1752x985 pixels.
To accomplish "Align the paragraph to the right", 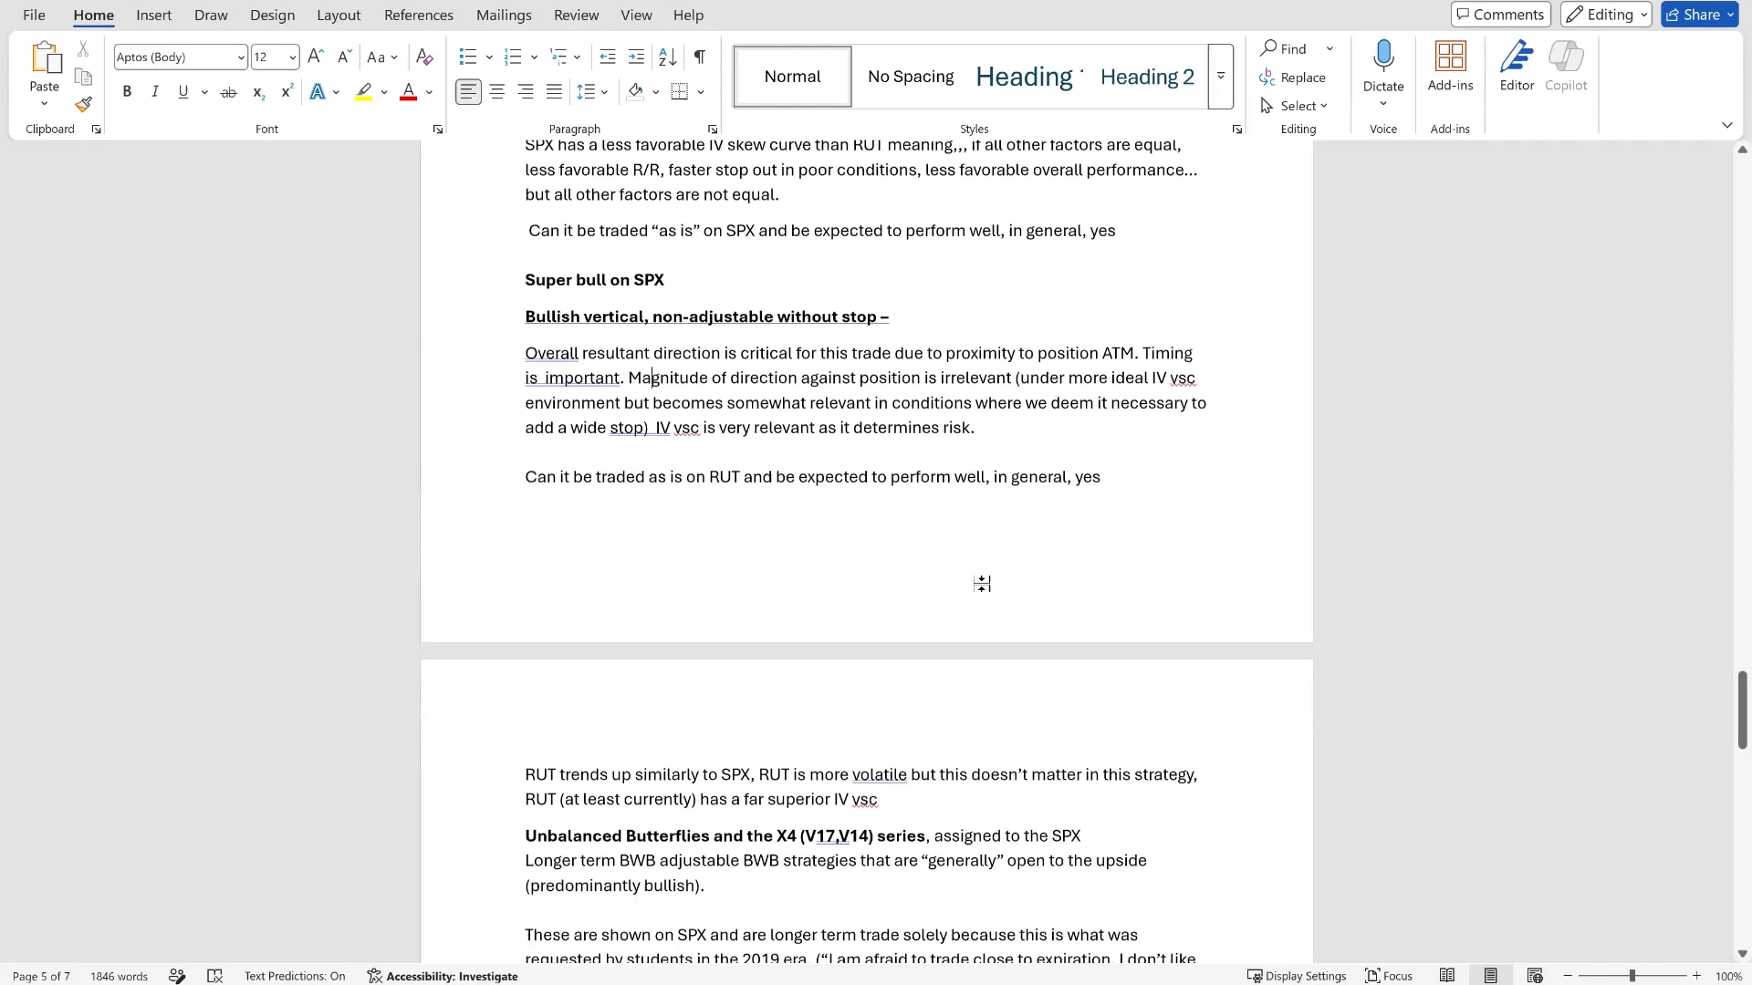I will click(526, 92).
